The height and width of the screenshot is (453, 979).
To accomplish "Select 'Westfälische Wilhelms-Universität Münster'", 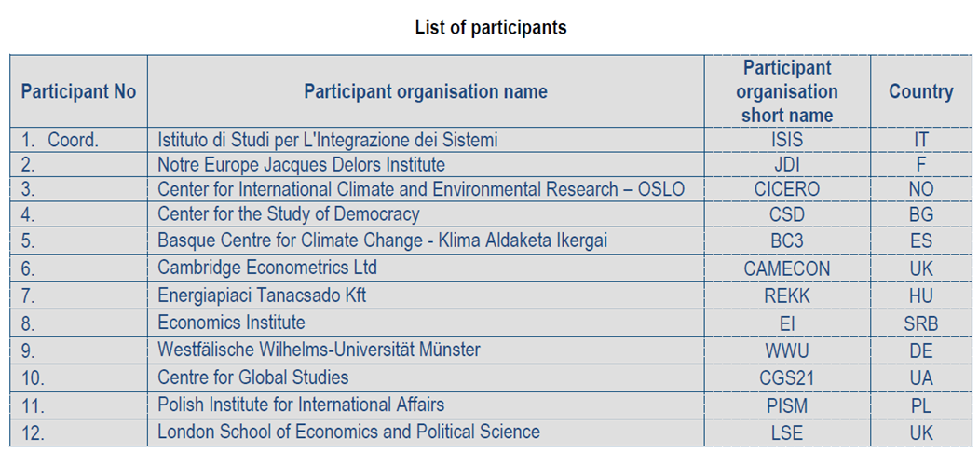I will 319,350.
